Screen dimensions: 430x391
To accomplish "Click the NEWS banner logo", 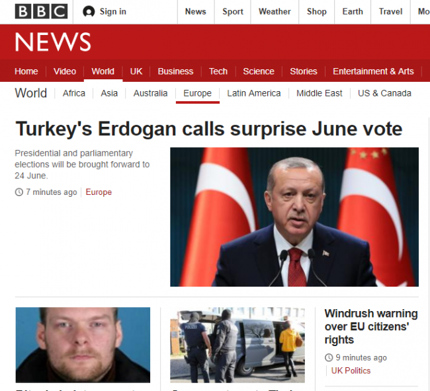I will [53, 42].
